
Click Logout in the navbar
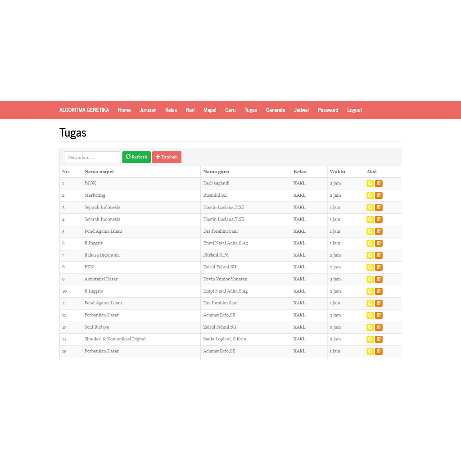click(354, 110)
